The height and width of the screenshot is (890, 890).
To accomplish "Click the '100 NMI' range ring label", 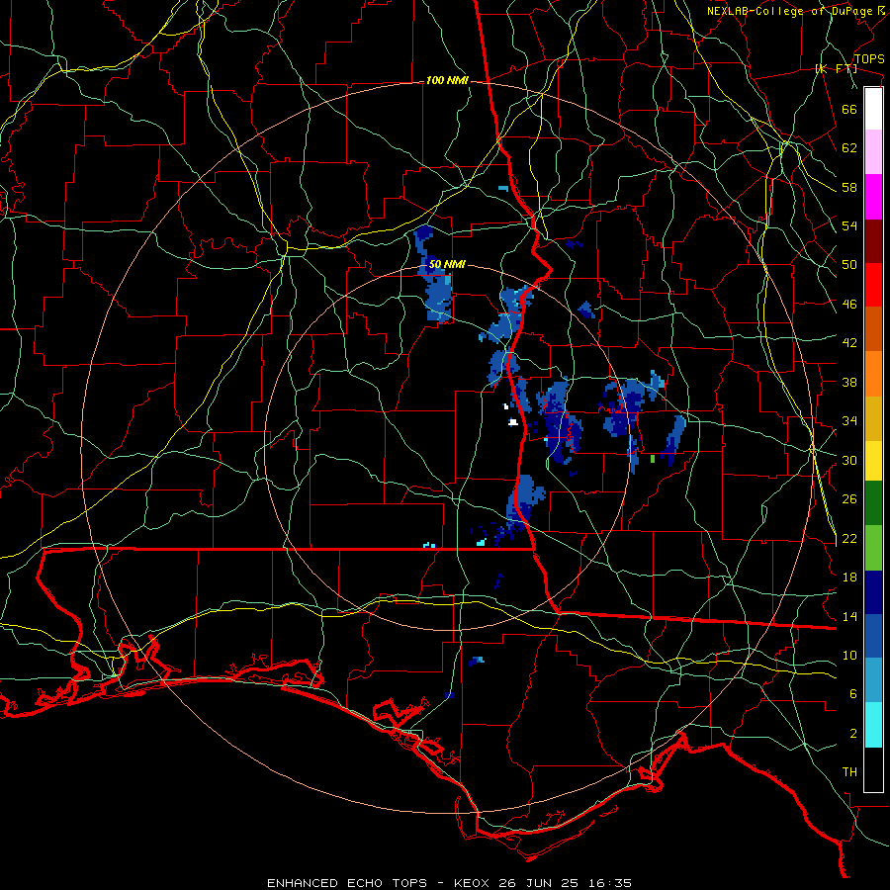I will [x=447, y=81].
